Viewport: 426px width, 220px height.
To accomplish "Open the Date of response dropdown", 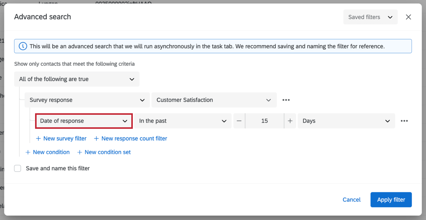I will (84, 121).
